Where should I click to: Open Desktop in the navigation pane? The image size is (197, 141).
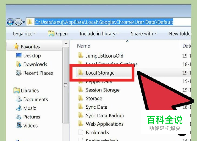28,56
